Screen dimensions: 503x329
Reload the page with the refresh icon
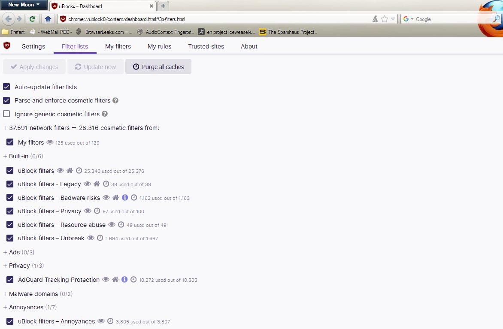tap(32, 19)
